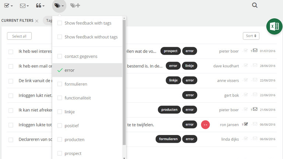
Task: Click the red negative sentiment badge
Action: (x=205, y=124)
